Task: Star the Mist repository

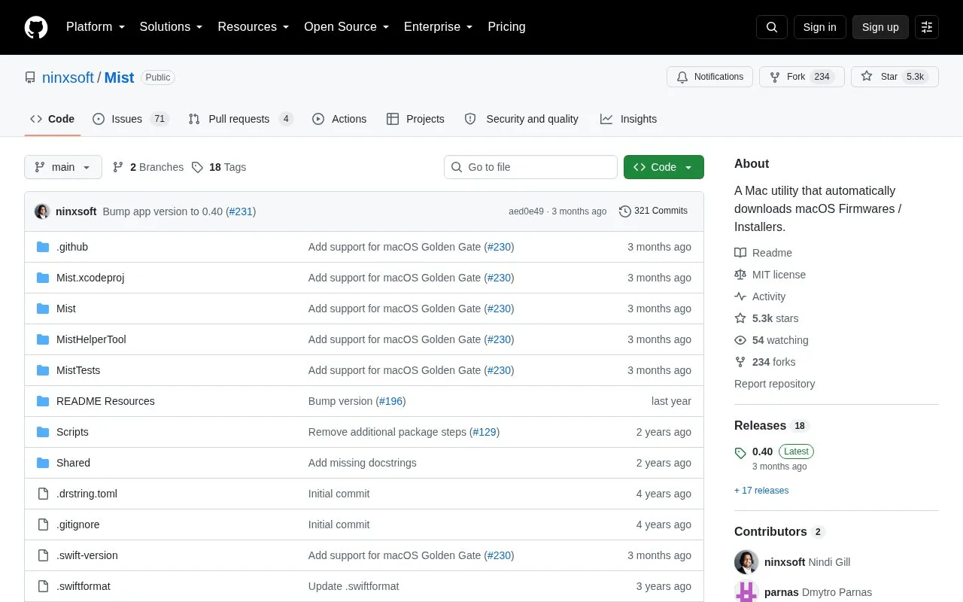Action: tap(895, 77)
